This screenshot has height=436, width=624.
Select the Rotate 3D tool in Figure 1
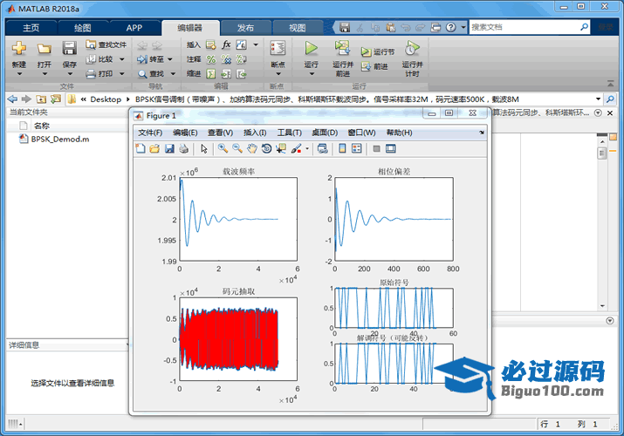tap(266, 148)
